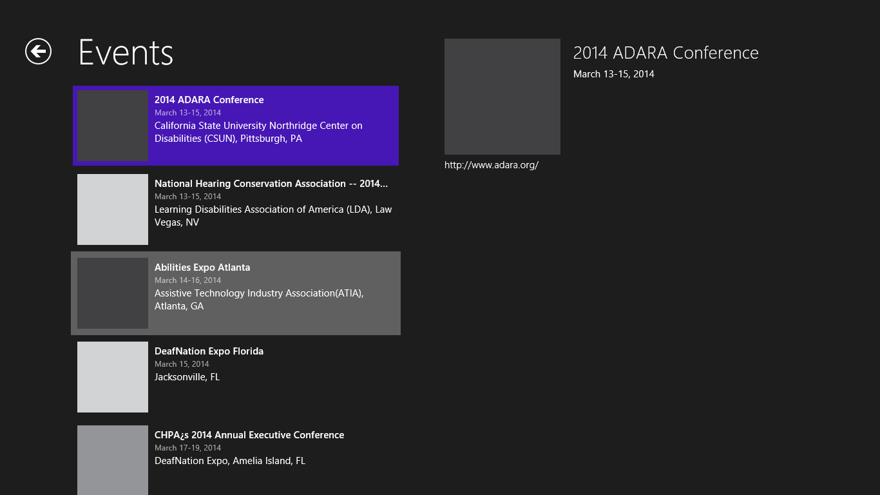
Task: Go back using the circled arrow icon
Action: click(x=38, y=51)
